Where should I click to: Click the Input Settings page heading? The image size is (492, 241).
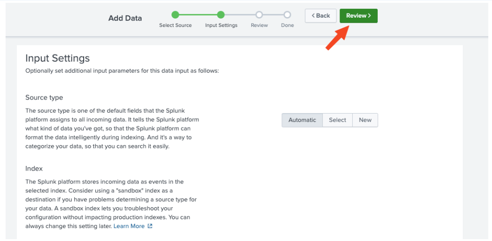pos(57,58)
